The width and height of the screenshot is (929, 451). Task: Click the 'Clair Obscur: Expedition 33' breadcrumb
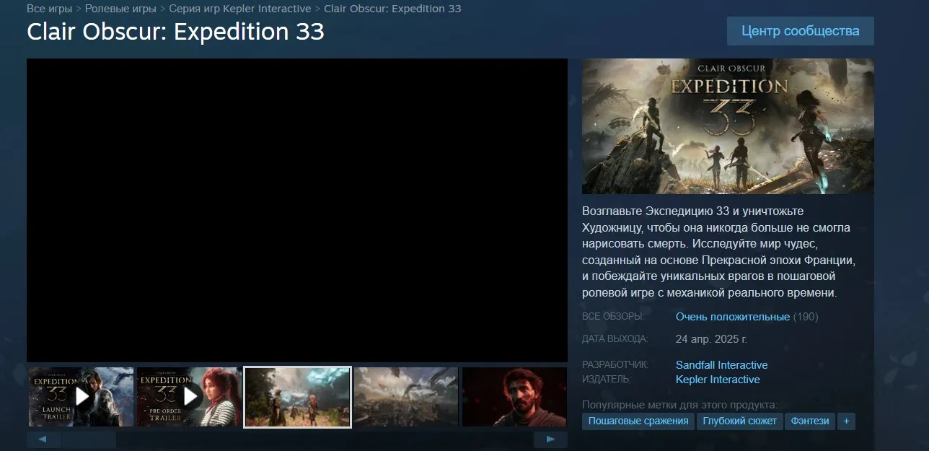pyautogui.click(x=392, y=9)
